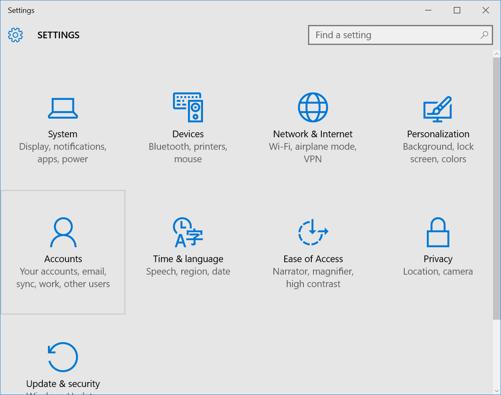
Task: Click the SETTINGS header label
Action: click(x=58, y=35)
